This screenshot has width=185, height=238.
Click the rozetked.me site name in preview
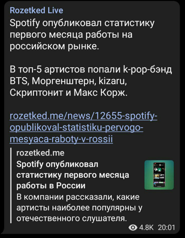(40, 153)
